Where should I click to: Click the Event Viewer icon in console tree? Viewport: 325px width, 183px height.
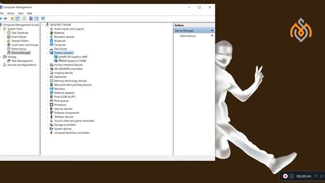coord(9,37)
